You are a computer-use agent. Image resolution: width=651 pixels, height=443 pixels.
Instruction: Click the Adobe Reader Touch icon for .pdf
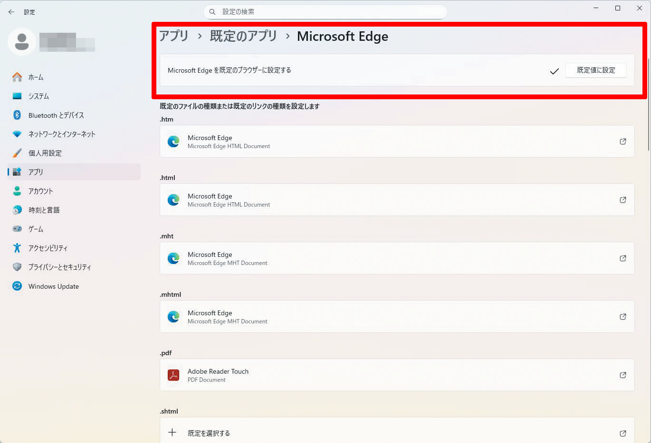tap(173, 375)
